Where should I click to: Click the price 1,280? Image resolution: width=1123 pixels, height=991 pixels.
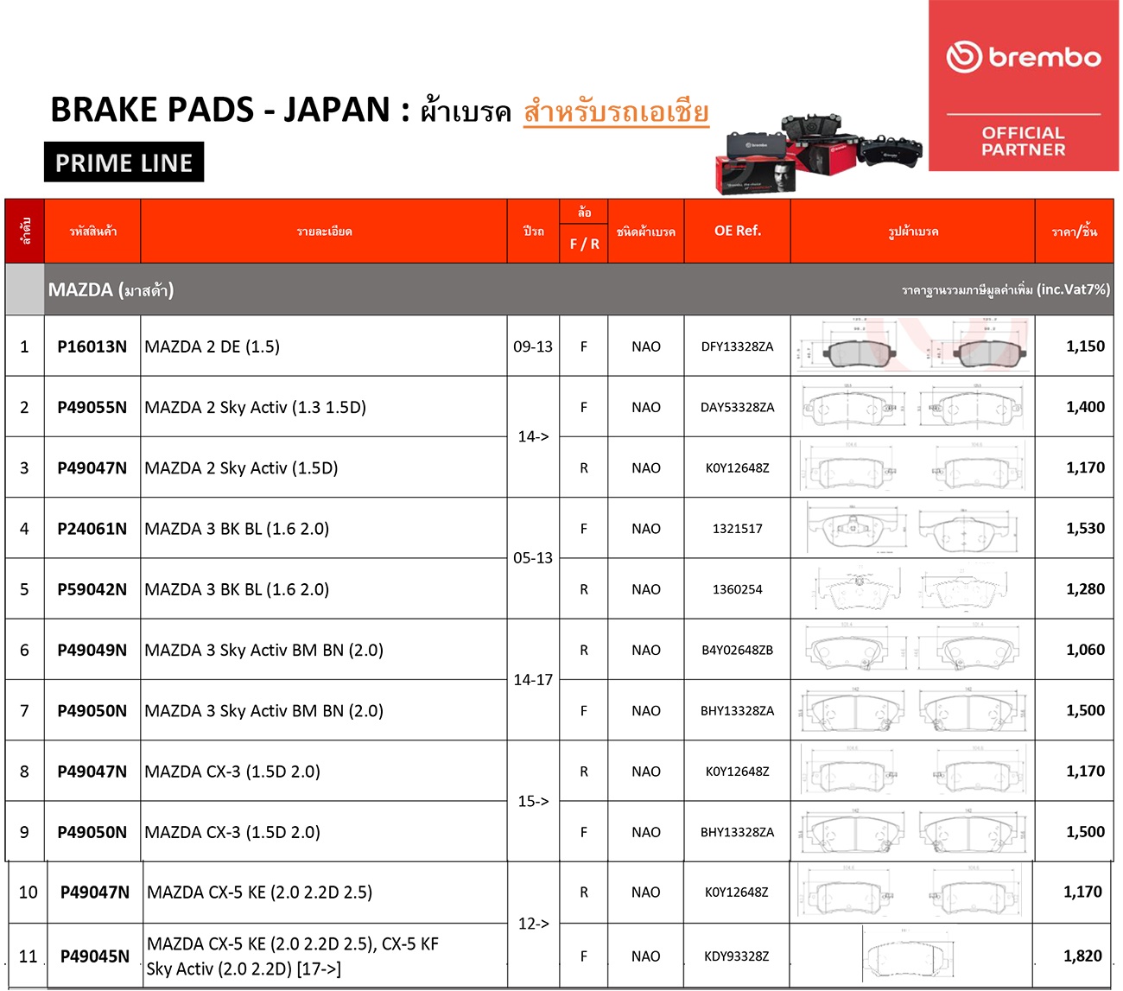click(1086, 589)
